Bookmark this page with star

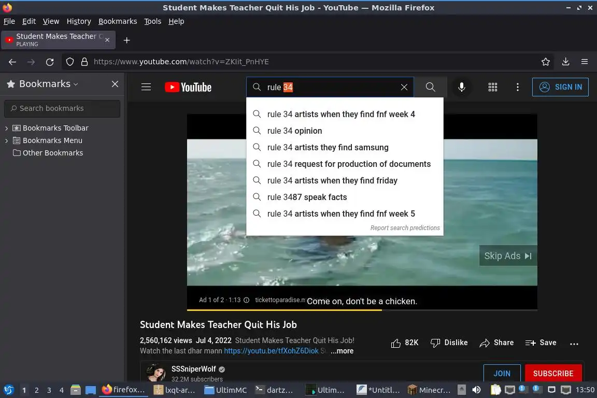[546, 62]
